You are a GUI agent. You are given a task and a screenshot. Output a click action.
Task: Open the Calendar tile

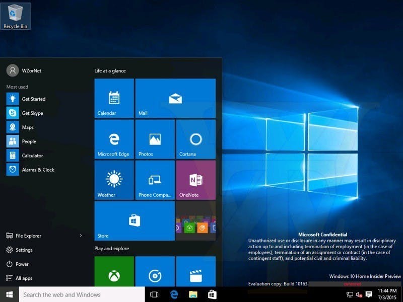(x=114, y=98)
